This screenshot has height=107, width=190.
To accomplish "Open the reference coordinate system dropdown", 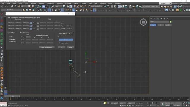I will click(x=58, y=6).
